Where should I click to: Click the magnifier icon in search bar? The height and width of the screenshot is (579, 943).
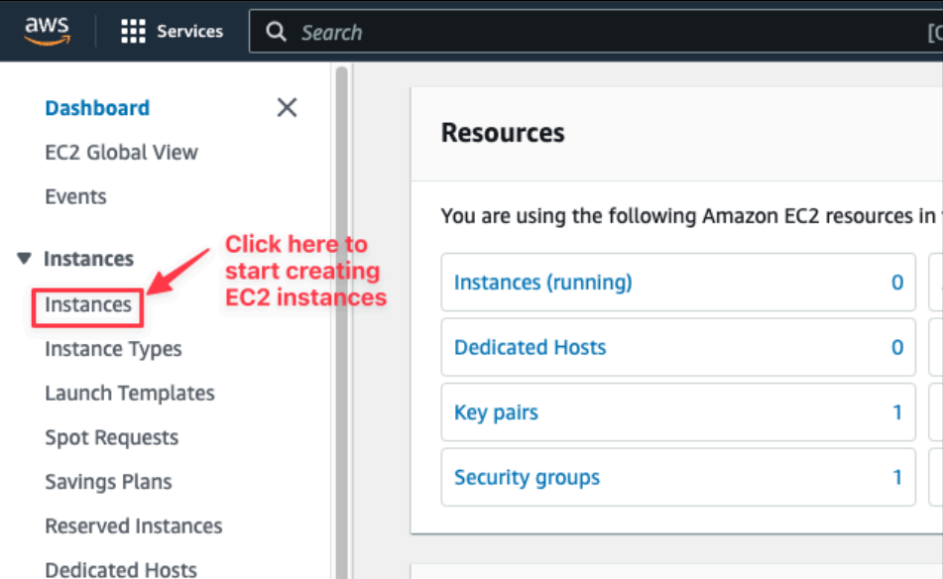tap(276, 32)
